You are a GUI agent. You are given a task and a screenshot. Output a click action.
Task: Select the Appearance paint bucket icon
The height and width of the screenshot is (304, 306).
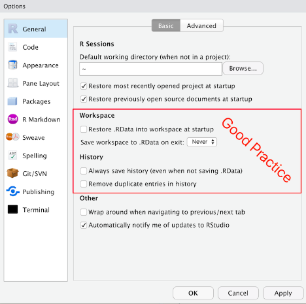(x=12, y=65)
